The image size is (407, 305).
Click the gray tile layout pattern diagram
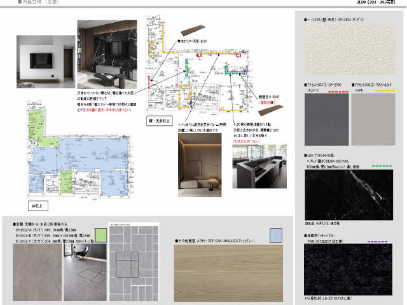point(134,262)
